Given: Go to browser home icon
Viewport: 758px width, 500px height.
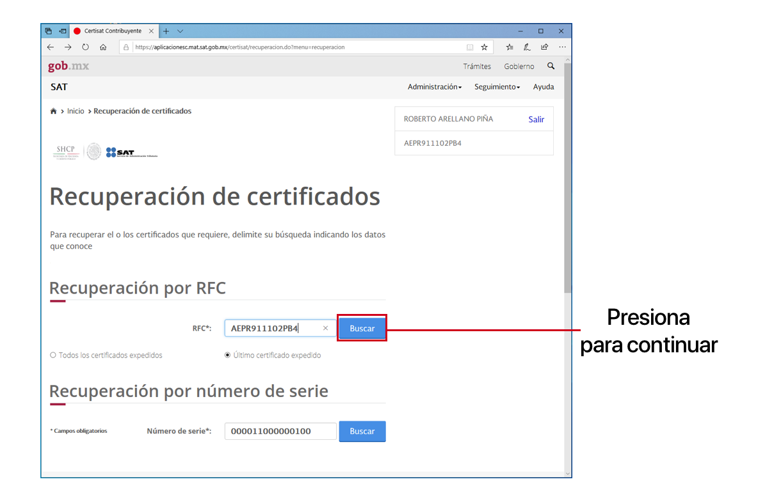Looking at the screenshot, I should [103, 47].
